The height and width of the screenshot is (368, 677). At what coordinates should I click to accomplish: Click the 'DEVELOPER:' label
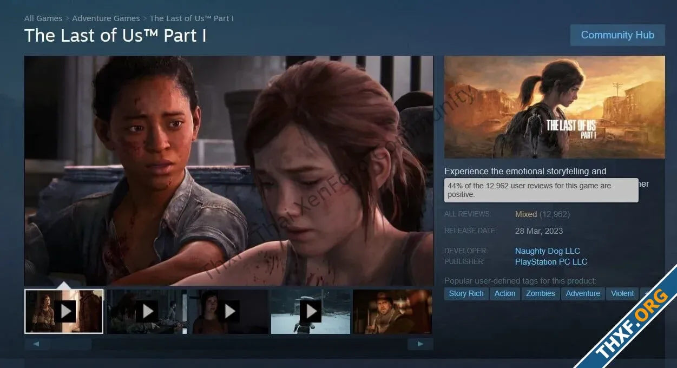[466, 251]
